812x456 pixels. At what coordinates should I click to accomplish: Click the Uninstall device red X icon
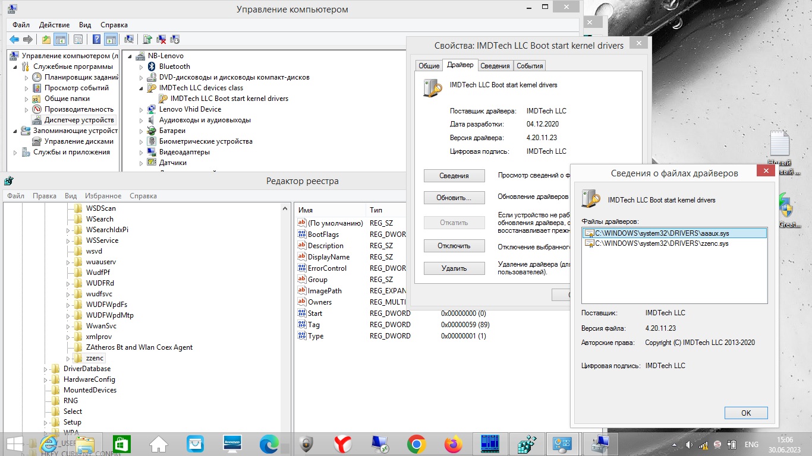coord(161,40)
